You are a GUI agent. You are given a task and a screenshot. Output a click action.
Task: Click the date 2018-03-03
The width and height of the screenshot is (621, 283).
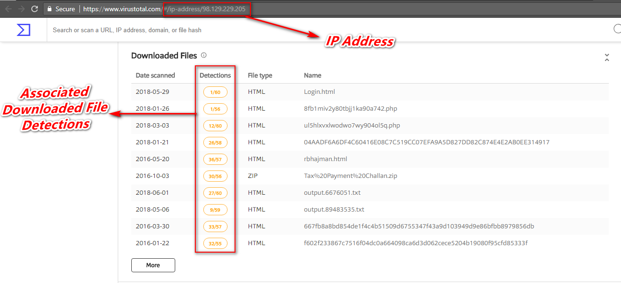[x=152, y=126]
